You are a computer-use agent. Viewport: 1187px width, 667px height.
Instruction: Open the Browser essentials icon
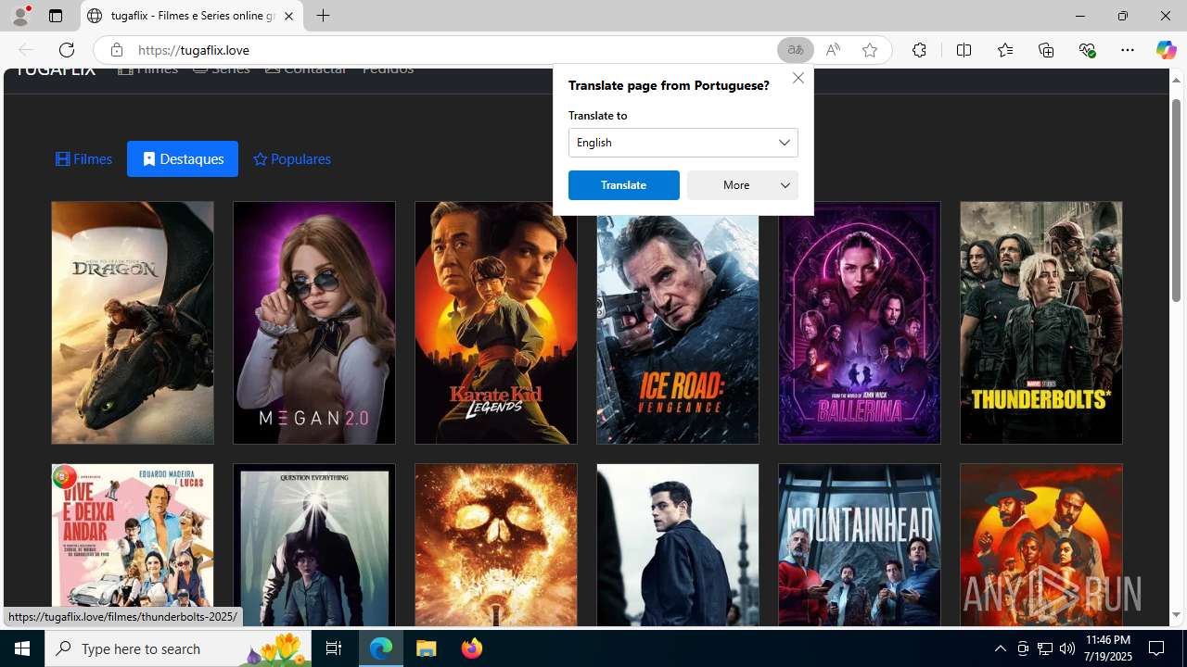pos(1087,50)
